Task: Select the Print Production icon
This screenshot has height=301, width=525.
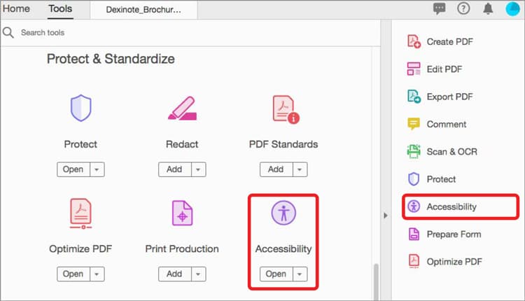Action: pos(182,212)
